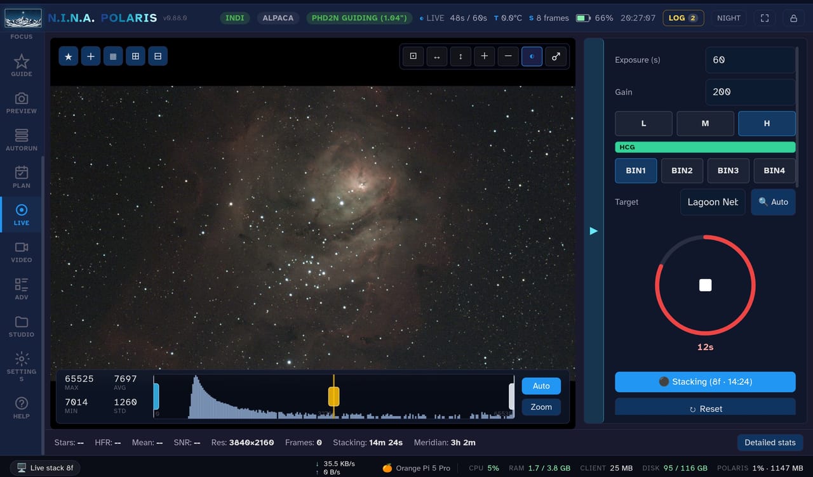The width and height of the screenshot is (813, 477).
Task: Click the HCG indicator bar
Action: point(705,147)
